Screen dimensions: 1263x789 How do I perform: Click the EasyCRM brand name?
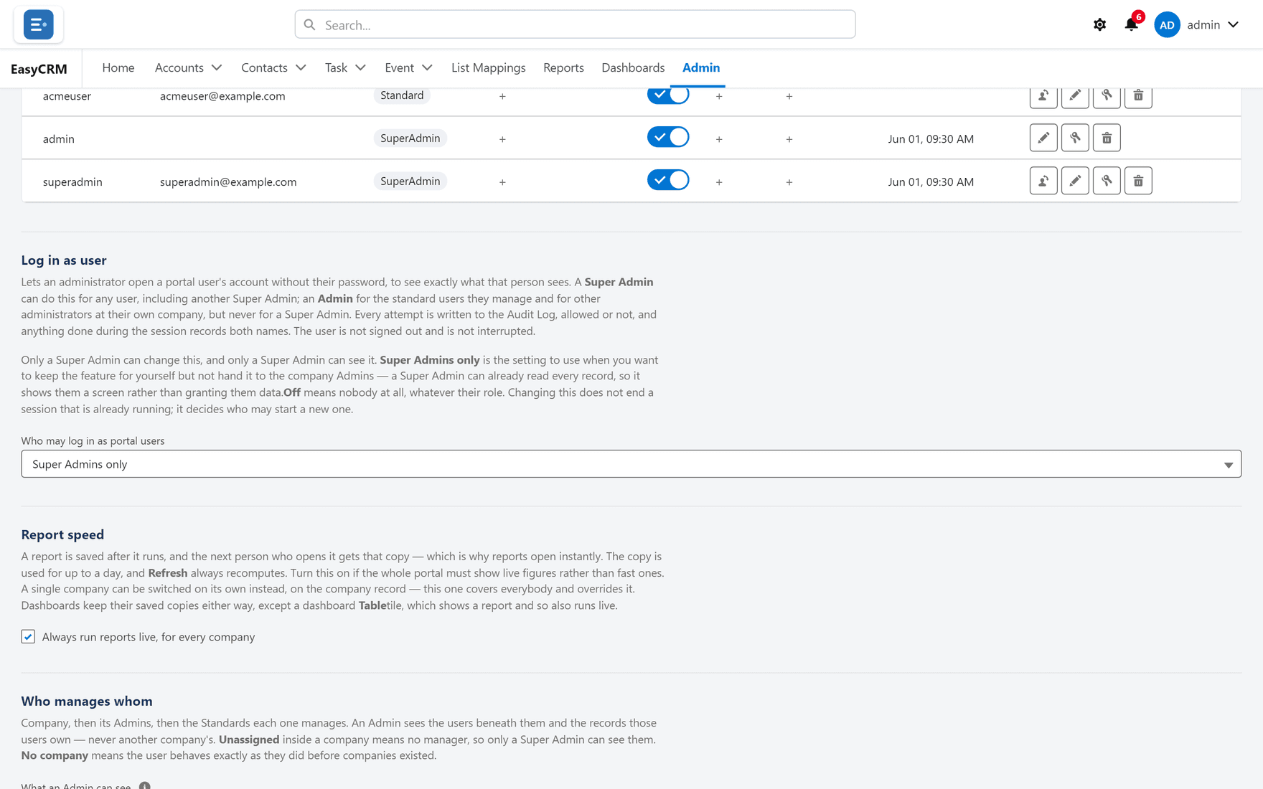coord(39,69)
